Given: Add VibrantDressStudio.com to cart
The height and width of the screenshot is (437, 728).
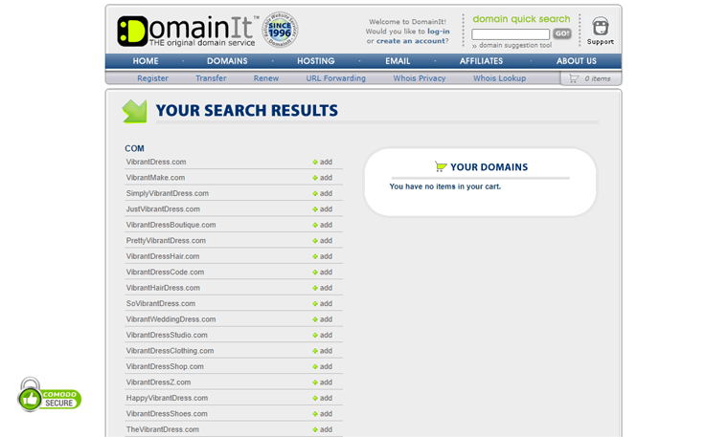Looking at the screenshot, I should (322, 335).
